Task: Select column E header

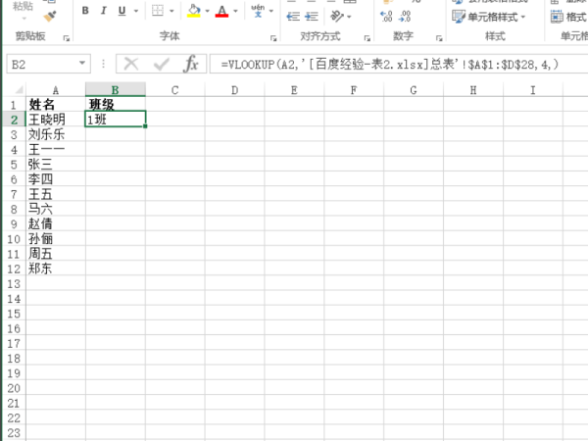Action: coord(294,90)
